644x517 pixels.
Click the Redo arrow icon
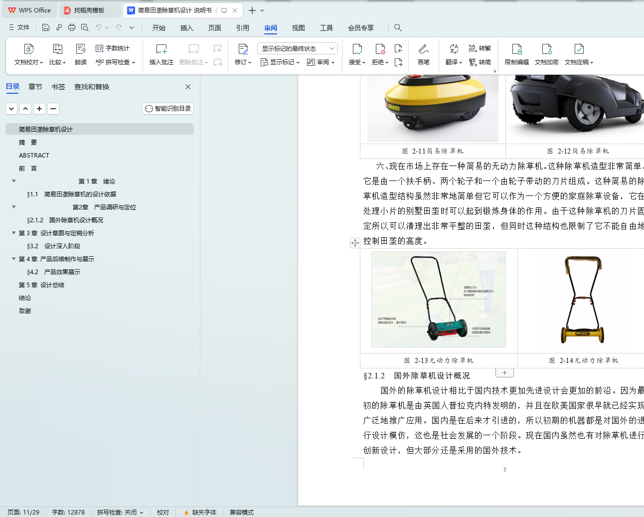tap(119, 27)
